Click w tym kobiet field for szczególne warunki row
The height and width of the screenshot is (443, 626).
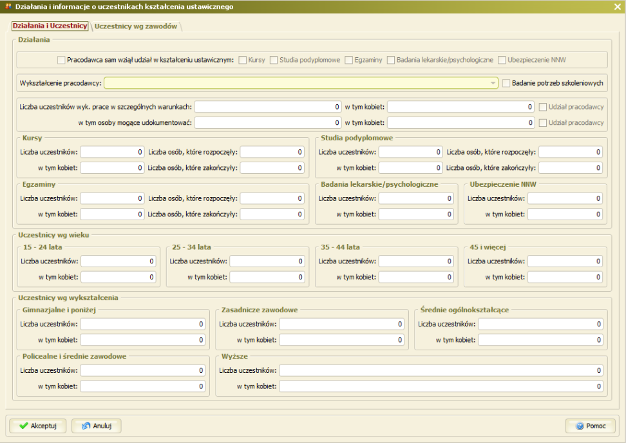coord(460,107)
